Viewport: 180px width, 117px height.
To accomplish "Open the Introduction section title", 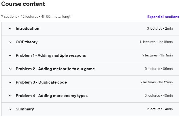I will coord(27,29).
